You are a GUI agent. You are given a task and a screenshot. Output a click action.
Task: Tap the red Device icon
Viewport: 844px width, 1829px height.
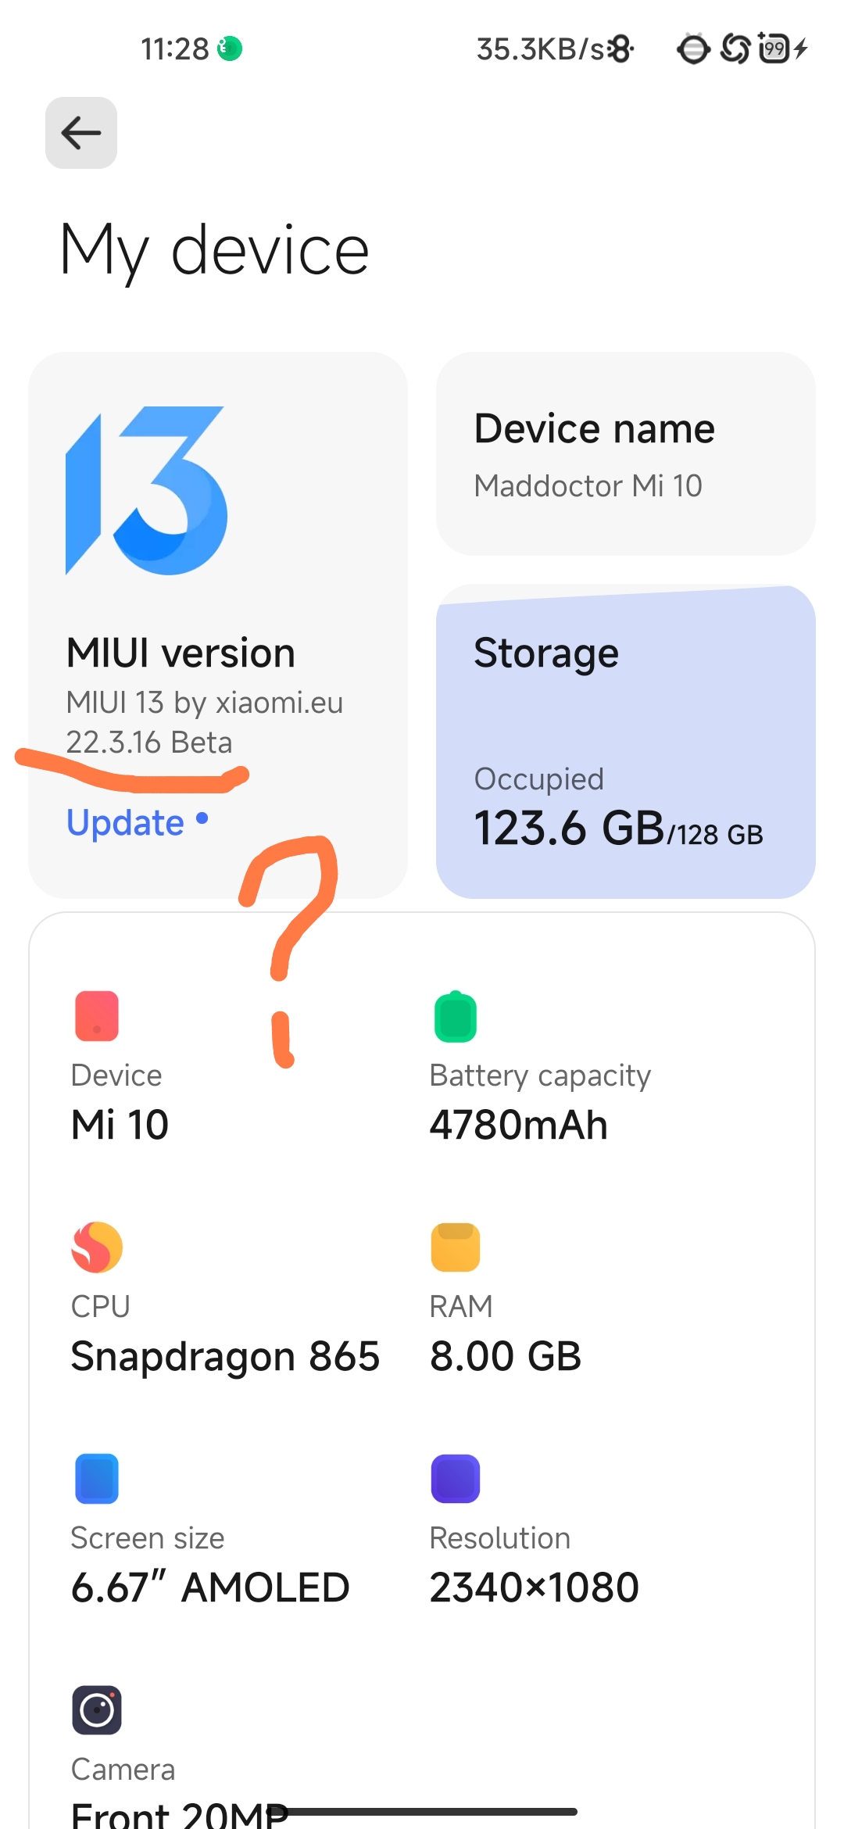point(97,1016)
